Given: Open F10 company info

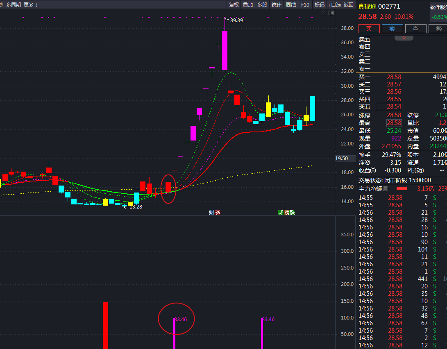Looking at the screenshot, I should pyautogui.click(x=305, y=5).
